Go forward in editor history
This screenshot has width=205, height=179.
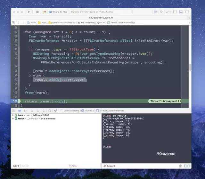pyautogui.click(x=23, y=23)
